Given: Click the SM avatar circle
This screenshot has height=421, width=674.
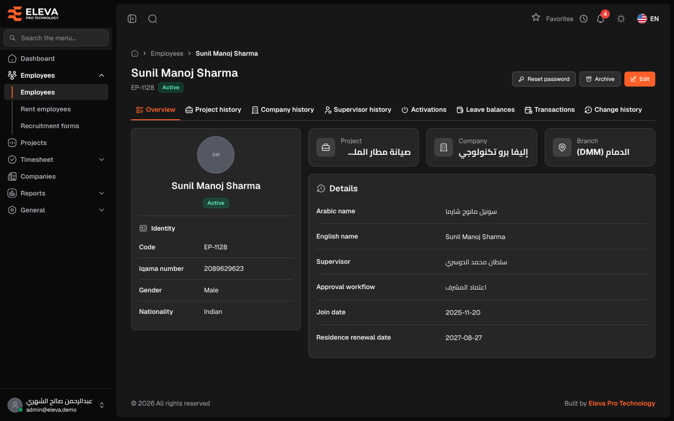Looking at the screenshot, I should click(x=216, y=155).
